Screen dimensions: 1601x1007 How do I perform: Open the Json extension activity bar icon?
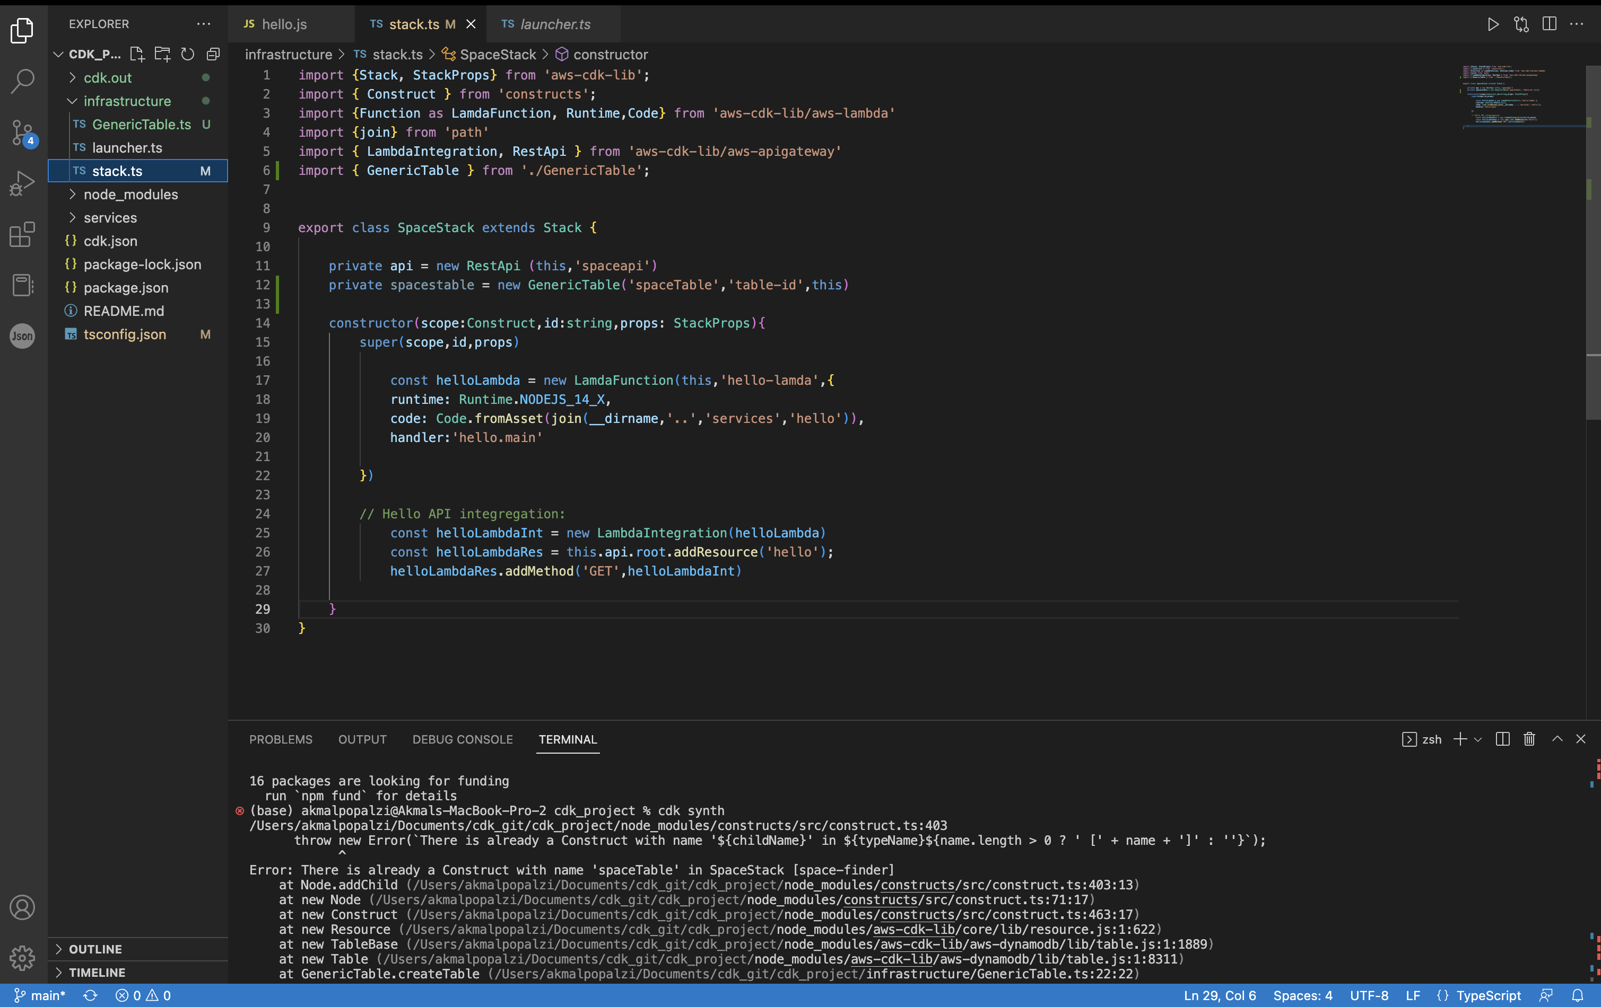tap(23, 335)
